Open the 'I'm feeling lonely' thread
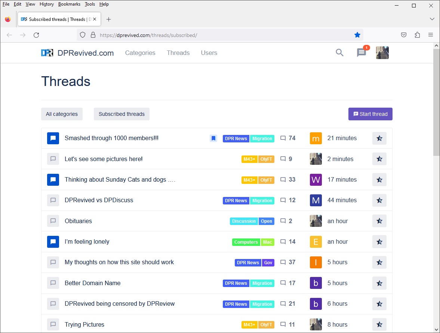Screen dimensions: 440x333 coord(87,241)
